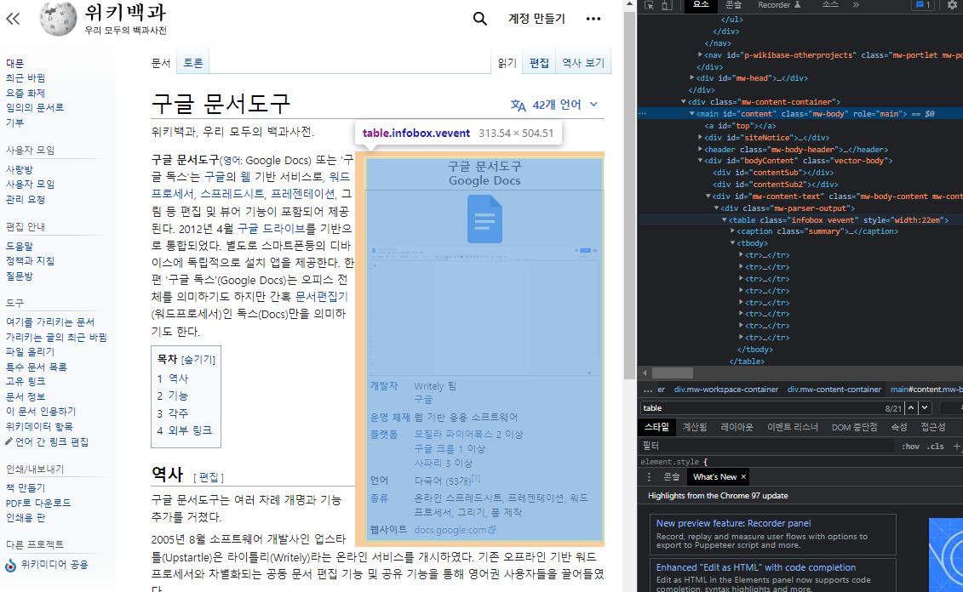The image size is (963, 592).
Task: Open the DevTools issues counter badge
Action: pyautogui.click(x=922, y=5)
